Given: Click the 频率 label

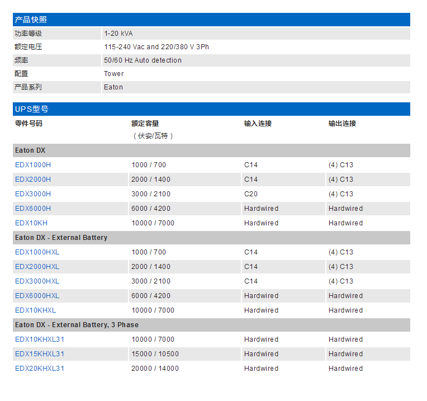Looking at the screenshot, I should tap(21, 60).
